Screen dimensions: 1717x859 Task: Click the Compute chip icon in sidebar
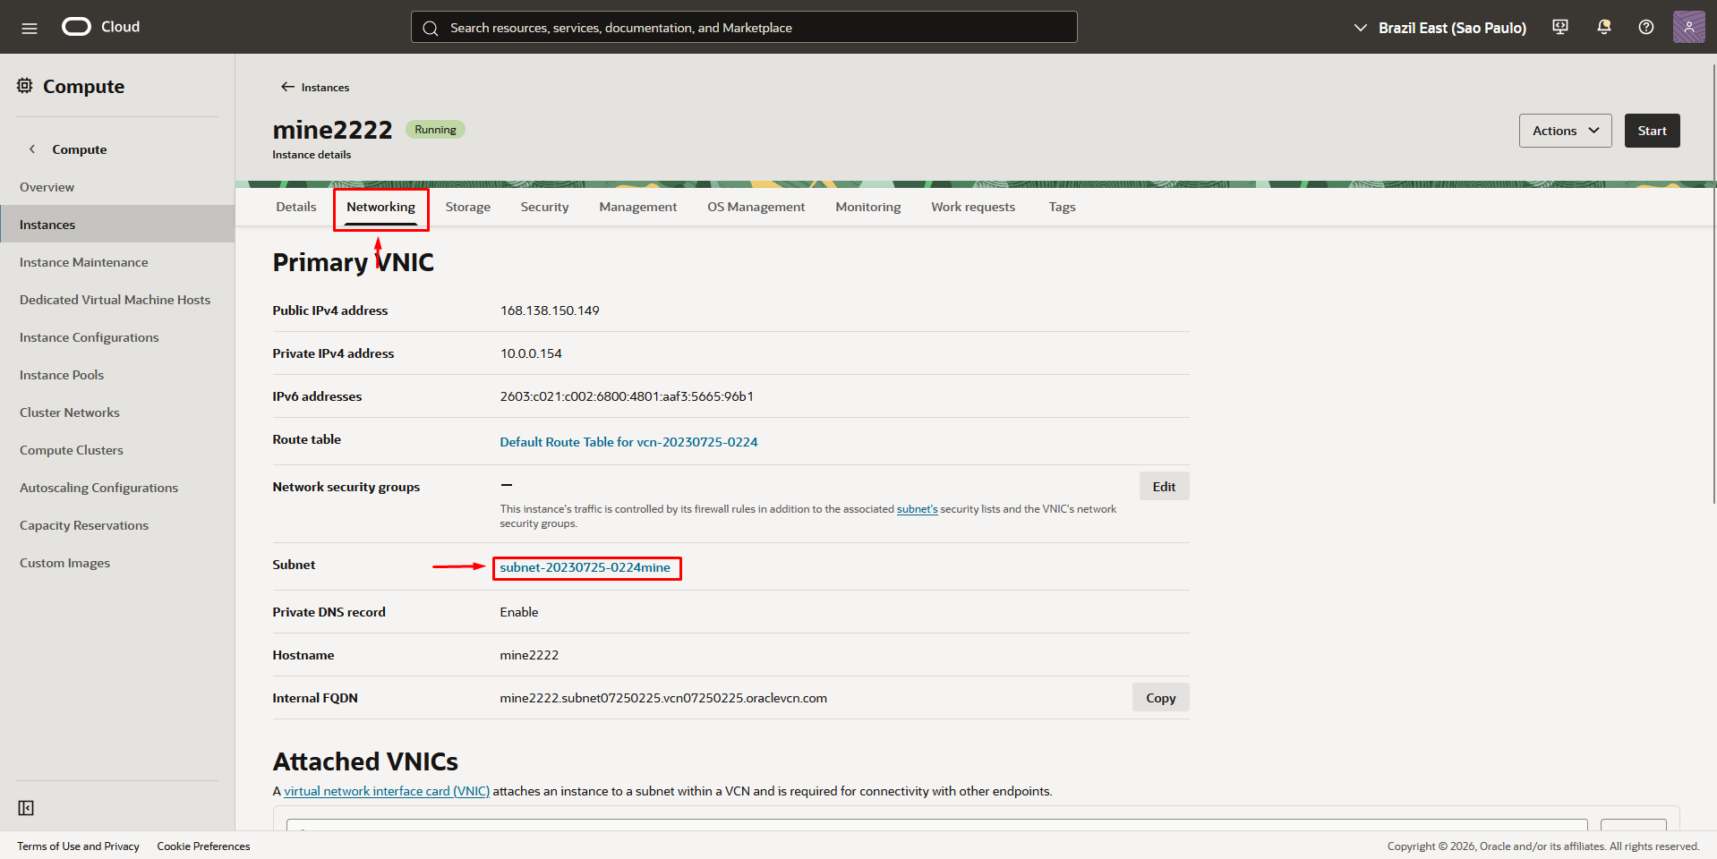[x=25, y=86]
